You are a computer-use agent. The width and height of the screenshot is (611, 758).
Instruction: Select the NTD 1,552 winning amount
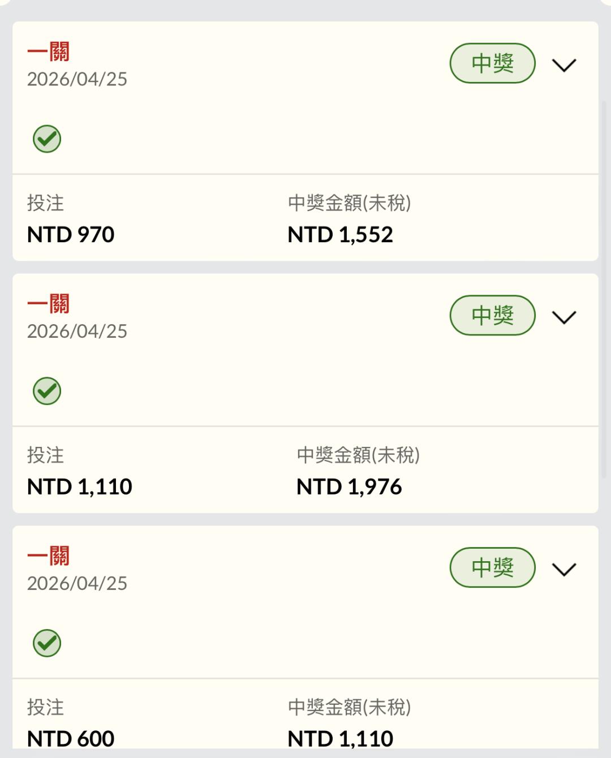click(x=340, y=235)
